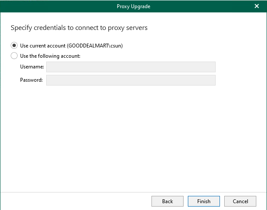Click the "Password:" label
Screen dimensions: 267x210
[31, 80]
